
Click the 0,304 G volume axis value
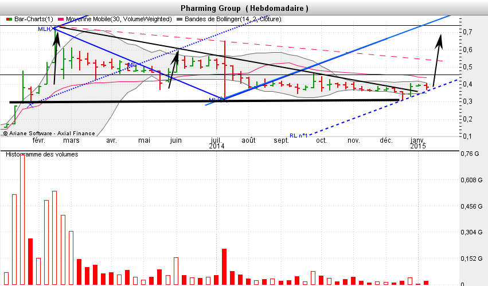pyautogui.click(x=471, y=232)
